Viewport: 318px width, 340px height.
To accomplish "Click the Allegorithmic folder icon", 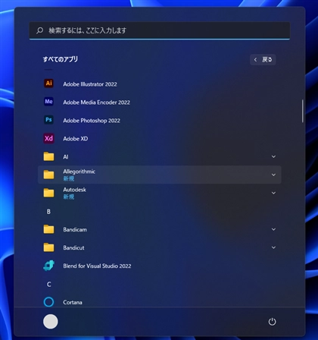I will click(x=48, y=175).
